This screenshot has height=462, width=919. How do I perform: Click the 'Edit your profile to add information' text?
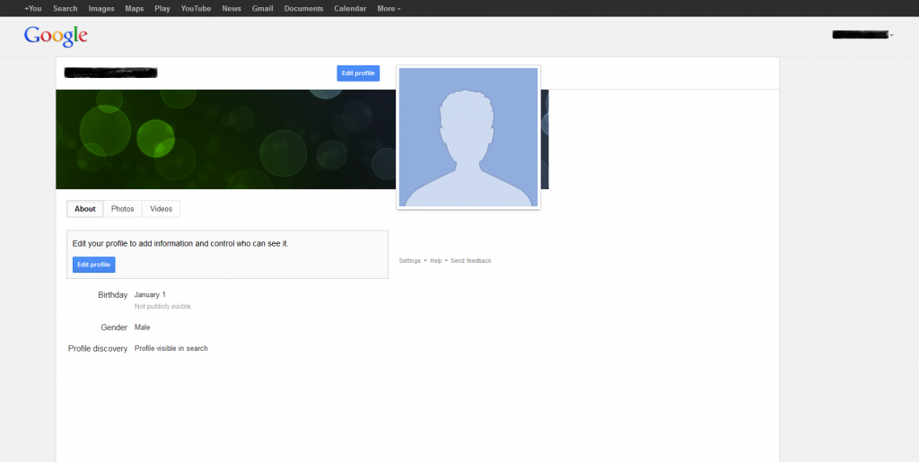click(180, 244)
